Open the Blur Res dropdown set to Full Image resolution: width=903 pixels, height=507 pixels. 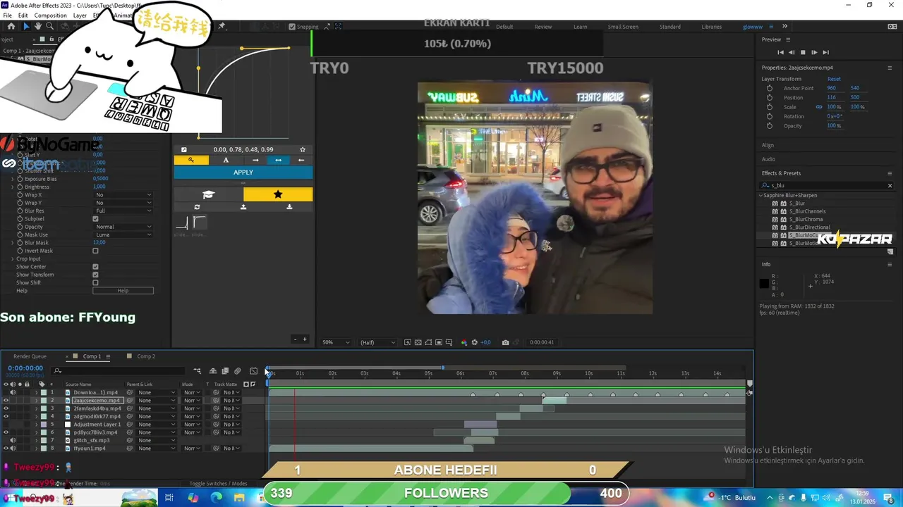pyautogui.click(x=123, y=211)
